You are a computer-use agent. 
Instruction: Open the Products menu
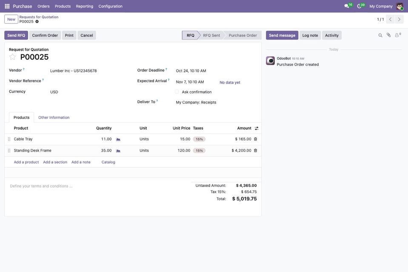63,6
